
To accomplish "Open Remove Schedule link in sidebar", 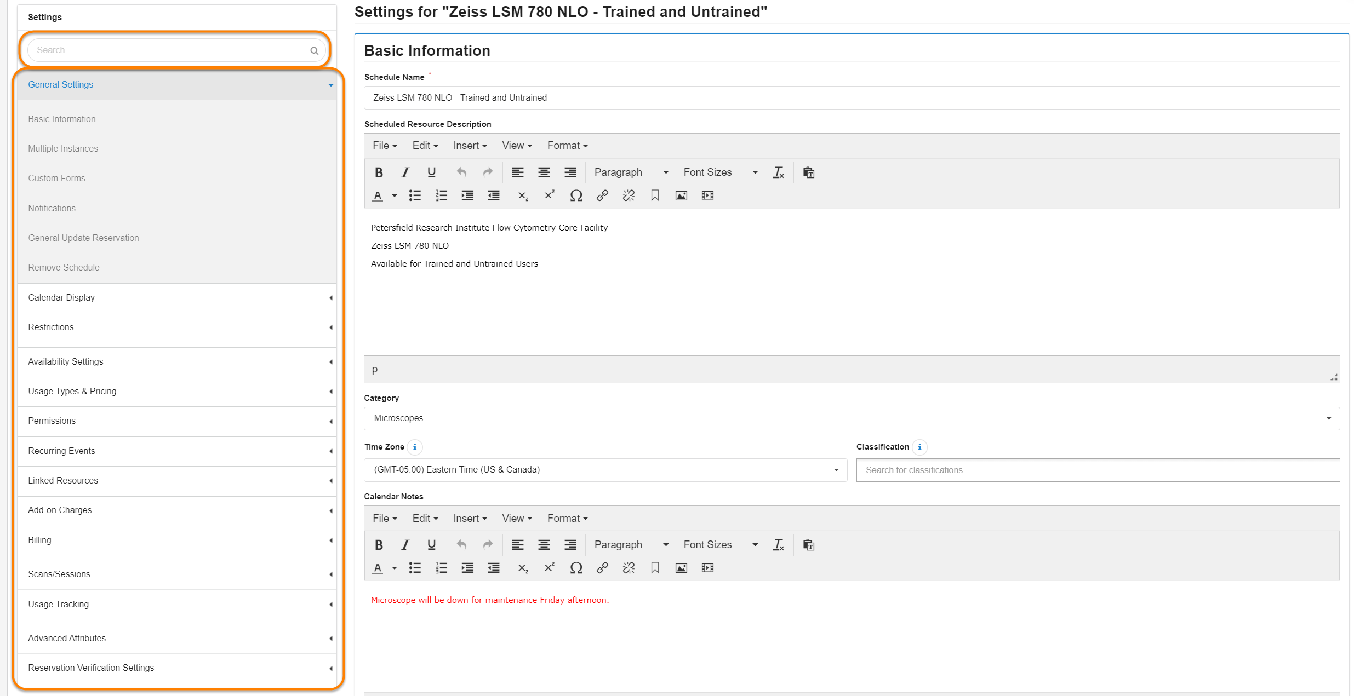I will coord(64,268).
